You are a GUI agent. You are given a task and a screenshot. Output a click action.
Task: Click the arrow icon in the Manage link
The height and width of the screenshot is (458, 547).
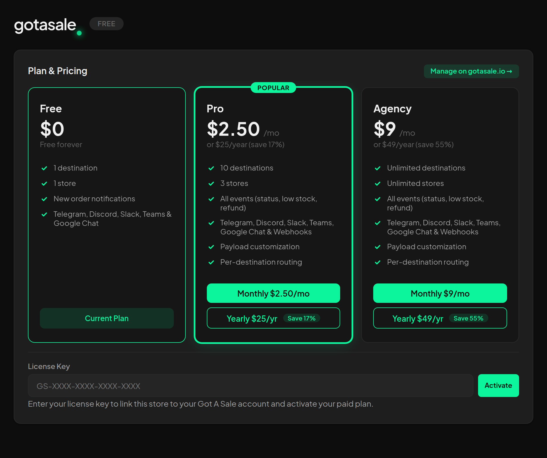[509, 71]
